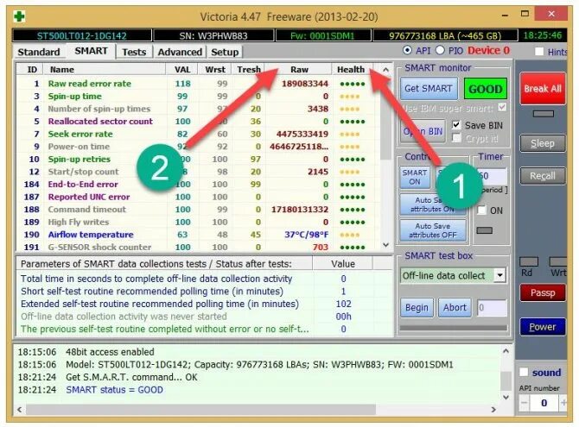The image size is (579, 427).
Task: Enable the Timer ON checkbox
Action: (481, 210)
